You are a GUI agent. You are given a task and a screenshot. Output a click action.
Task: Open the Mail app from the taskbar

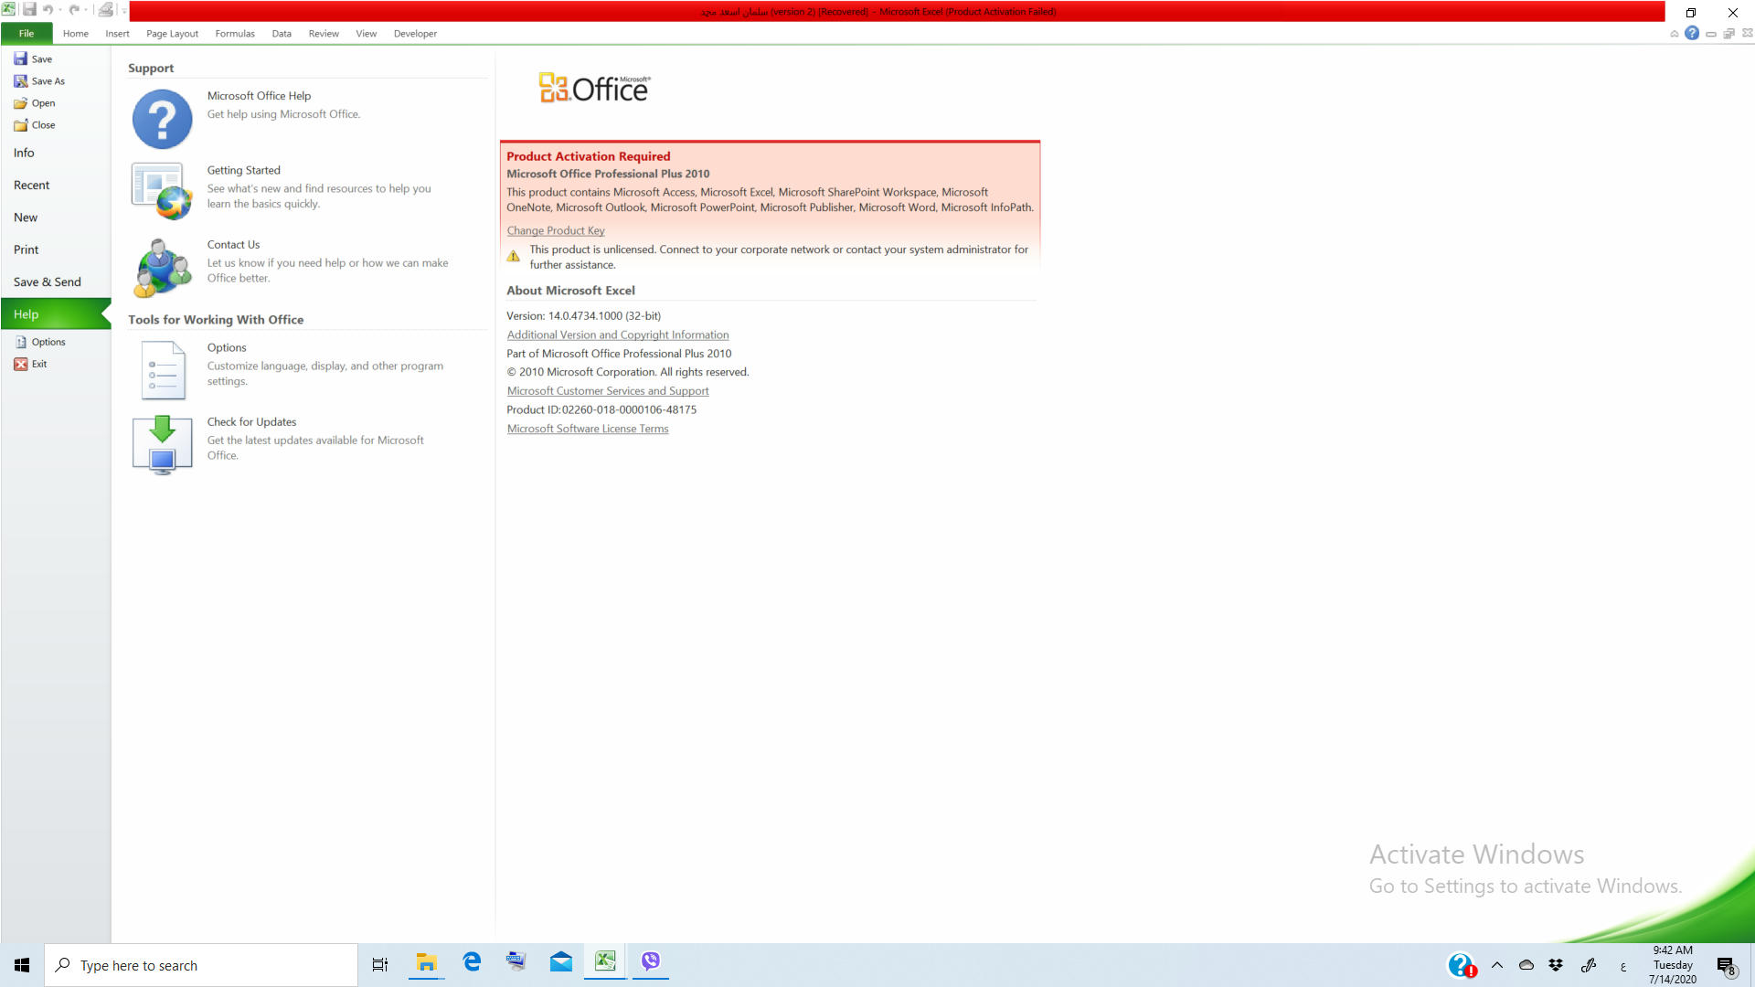click(561, 962)
